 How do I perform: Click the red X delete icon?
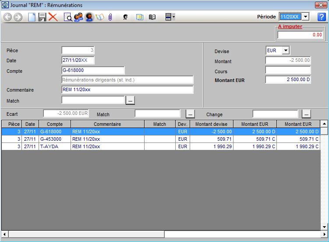53,17
